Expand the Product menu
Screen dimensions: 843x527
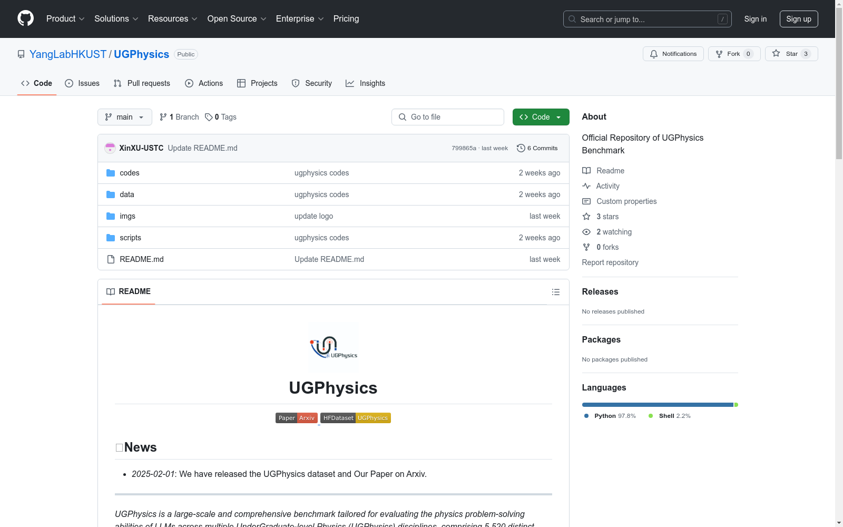pyautogui.click(x=65, y=18)
